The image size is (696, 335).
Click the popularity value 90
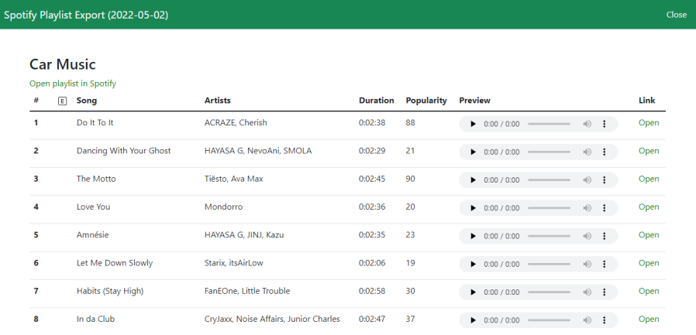(x=410, y=179)
